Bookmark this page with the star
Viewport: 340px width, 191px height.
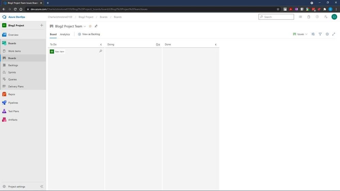coord(278,9)
